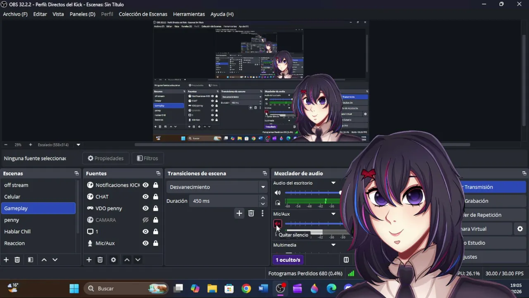The width and height of the screenshot is (529, 298).
Task: Open the Desvanecimiento transition dropdown
Action: pyautogui.click(x=217, y=187)
